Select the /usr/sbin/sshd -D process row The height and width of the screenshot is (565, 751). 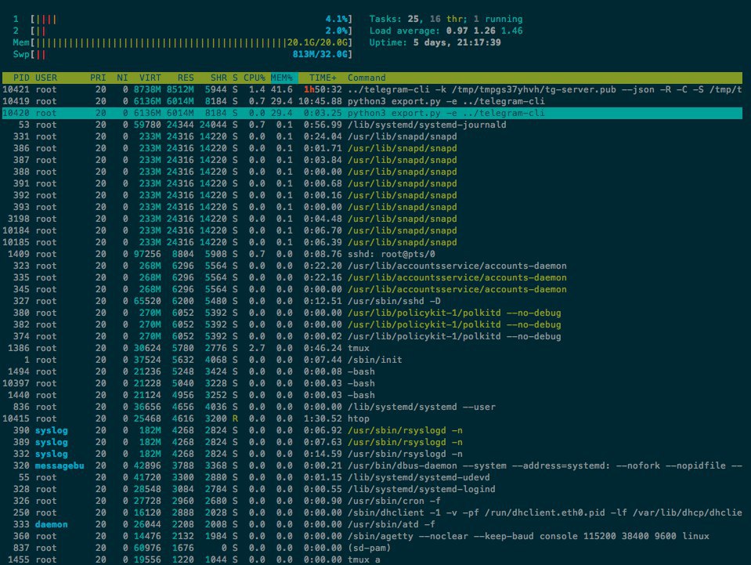(372, 301)
